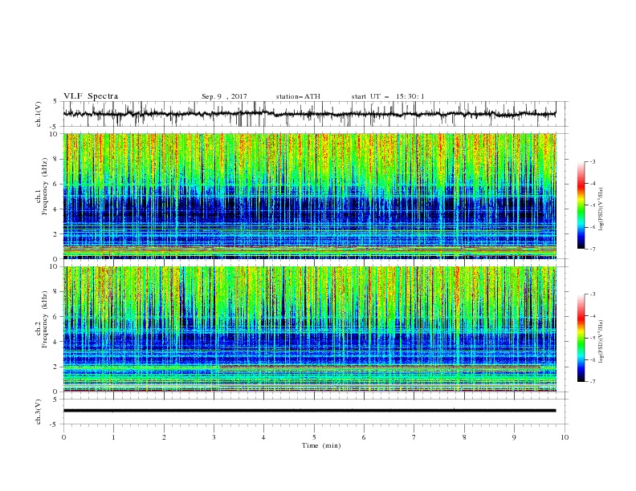Screen dimensions: 636x491
Task: Click the time axis tick label "5"
Action: tap(314, 437)
